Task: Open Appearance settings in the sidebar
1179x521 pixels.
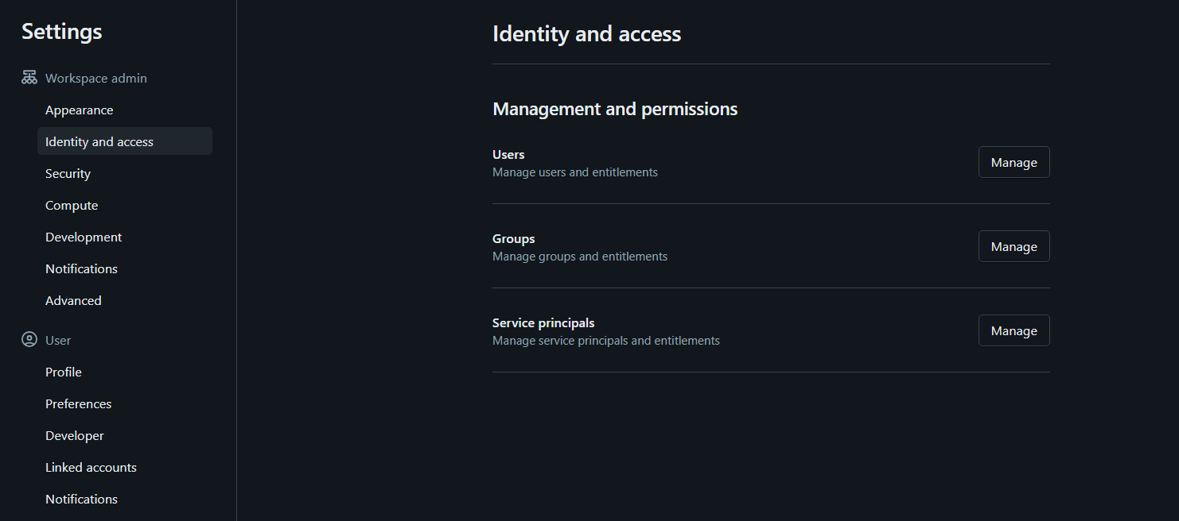Action: [x=80, y=110]
